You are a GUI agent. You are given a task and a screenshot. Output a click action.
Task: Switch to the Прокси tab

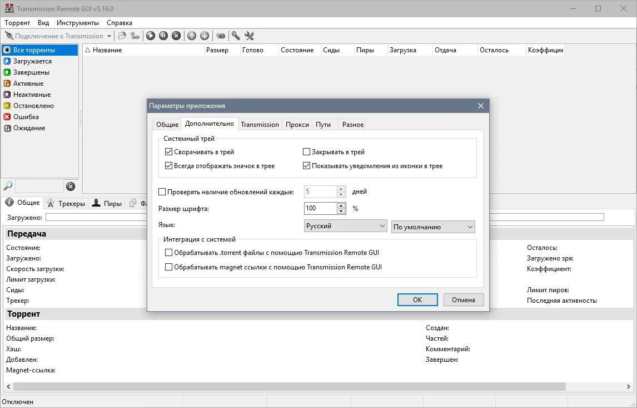(x=297, y=125)
